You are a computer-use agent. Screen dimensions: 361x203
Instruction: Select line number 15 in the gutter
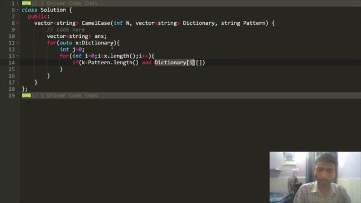[x=12, y=69]
